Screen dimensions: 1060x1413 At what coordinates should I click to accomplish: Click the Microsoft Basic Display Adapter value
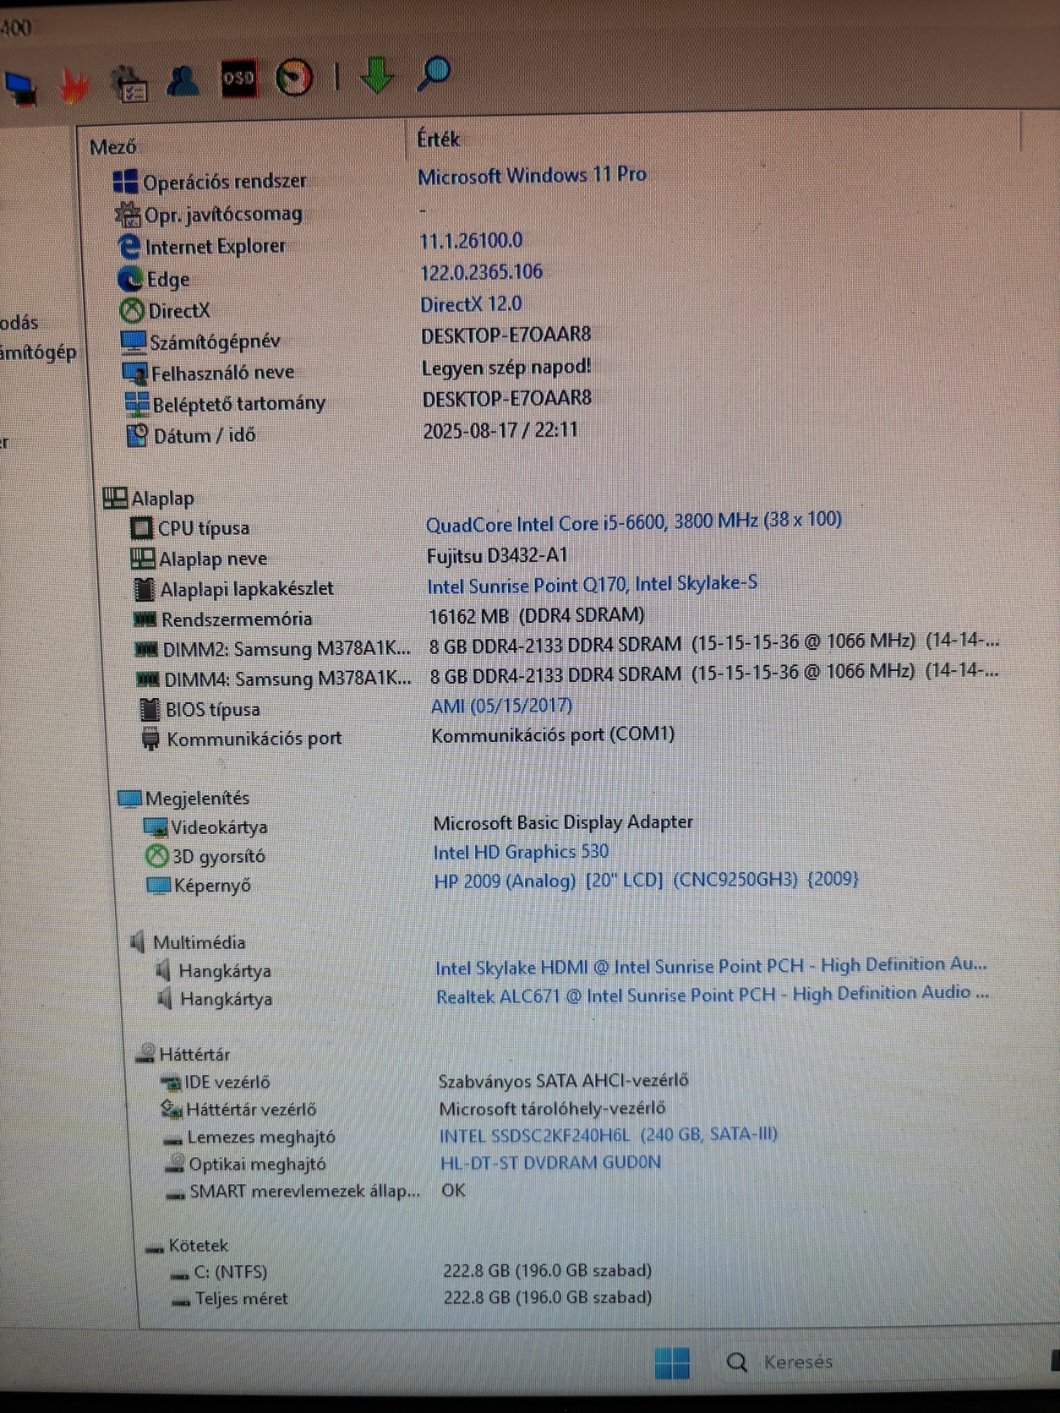tap(563, 822)
